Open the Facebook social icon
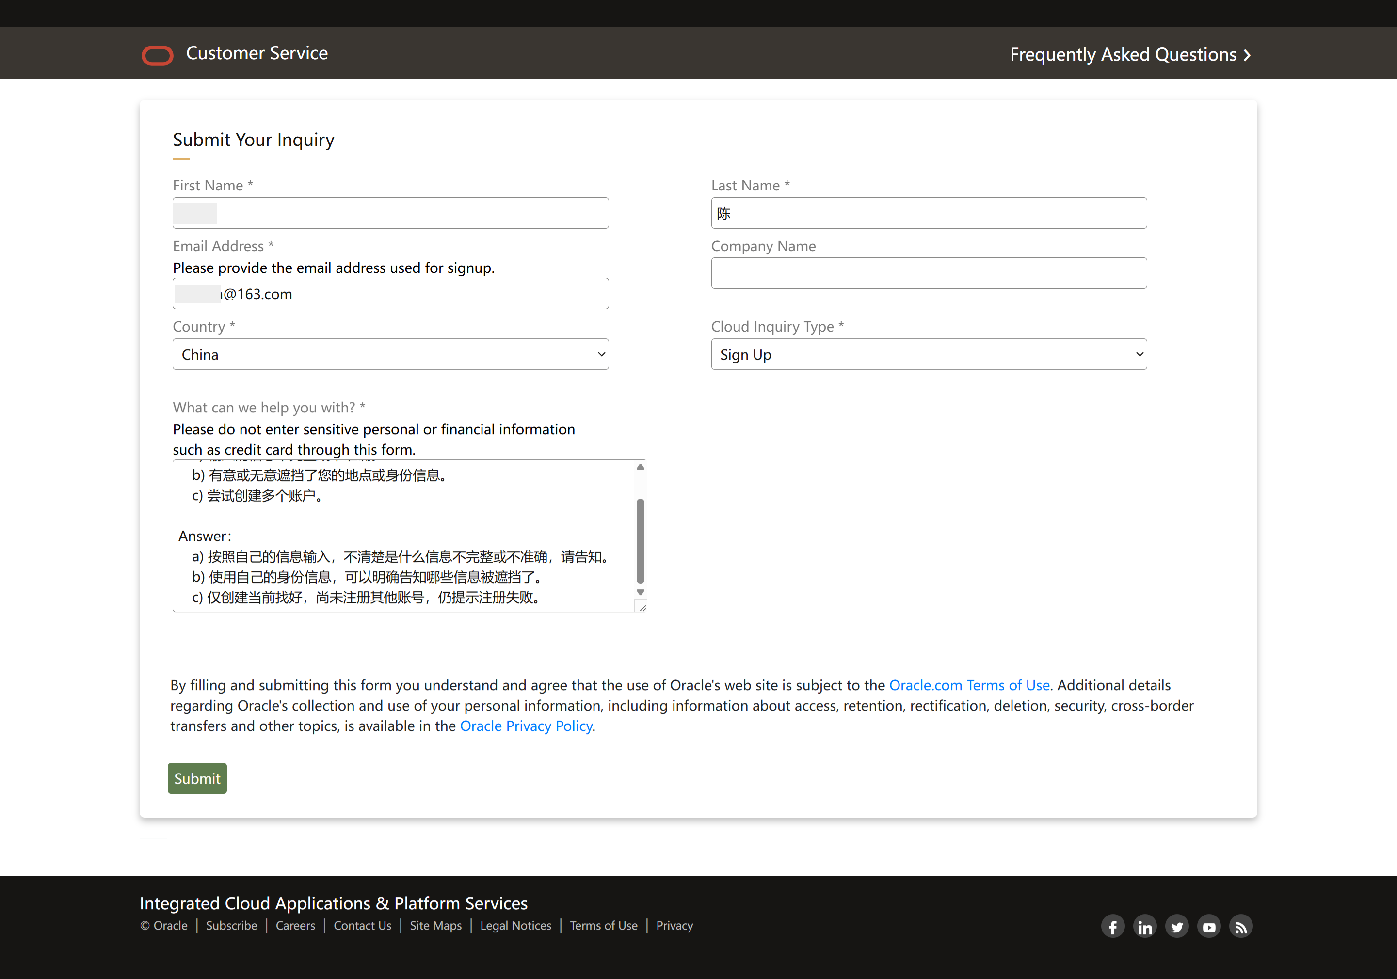The image size is (1397, 979). point(1113,927)
